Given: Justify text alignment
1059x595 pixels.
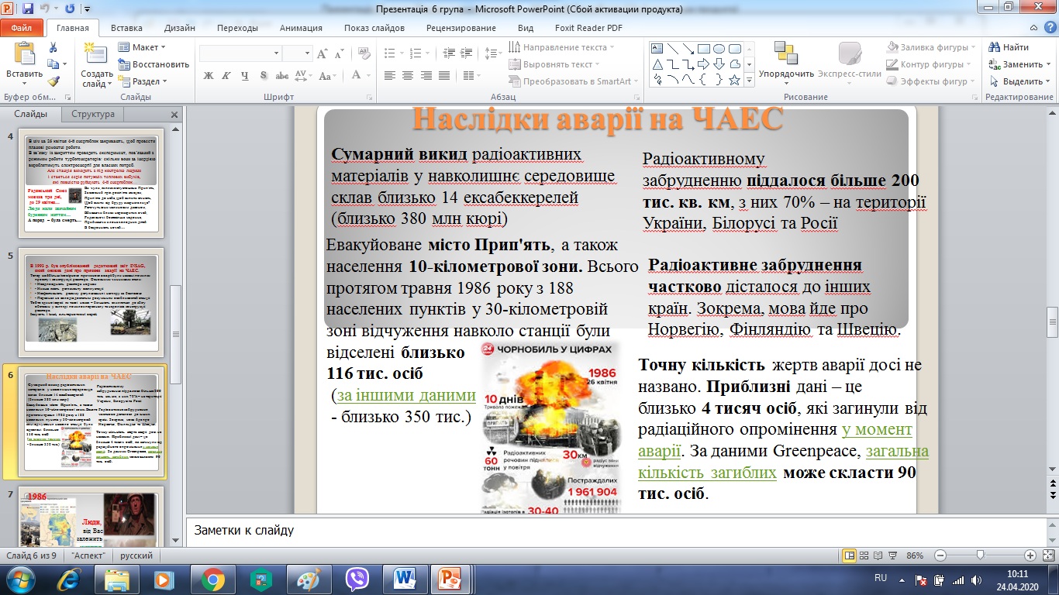Looking at the screenshot, I should click(445, 75).
